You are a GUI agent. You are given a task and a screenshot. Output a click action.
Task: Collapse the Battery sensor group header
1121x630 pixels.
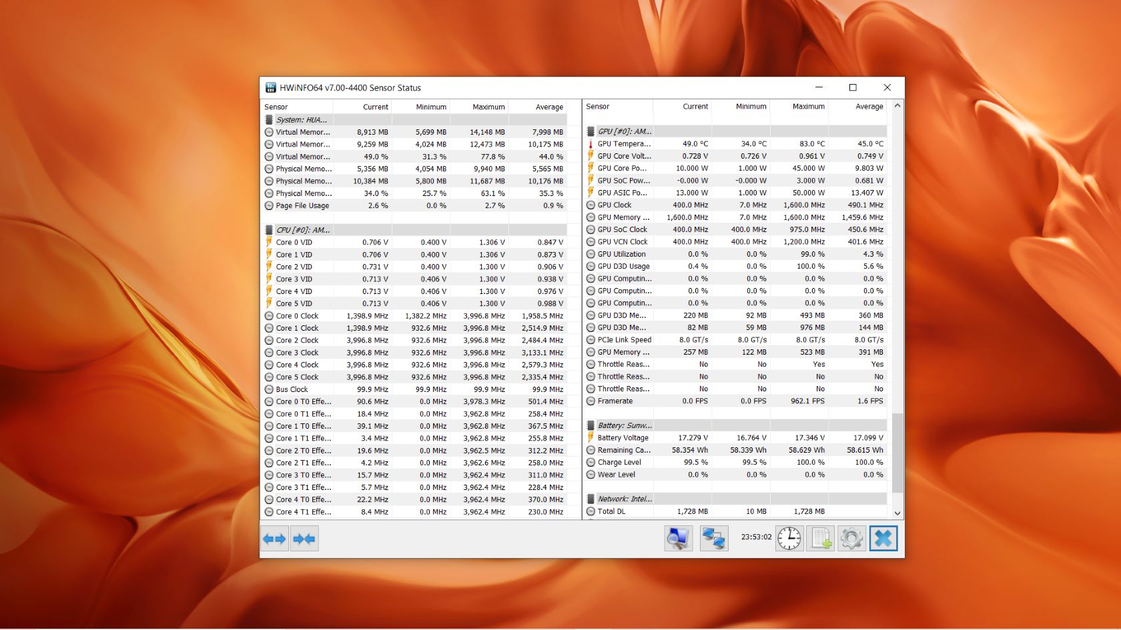(x=625, y=425)
